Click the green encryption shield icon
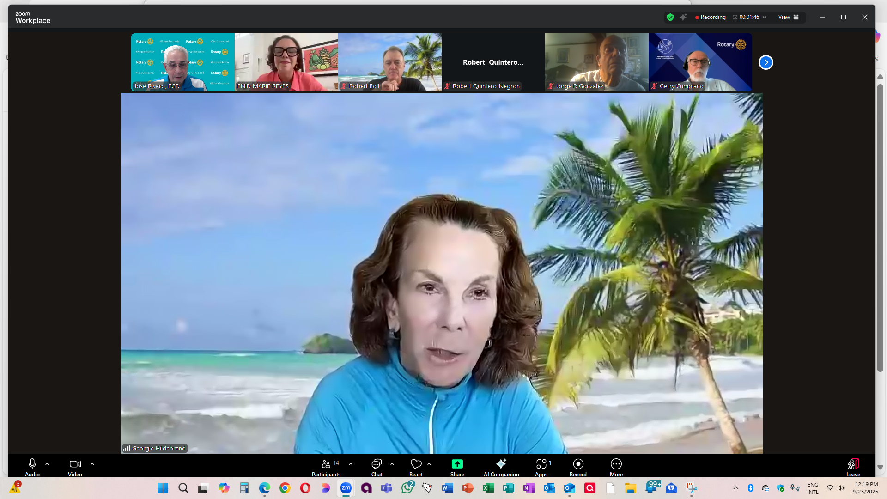The image size is (887, 499). click(x=670, y=17)
